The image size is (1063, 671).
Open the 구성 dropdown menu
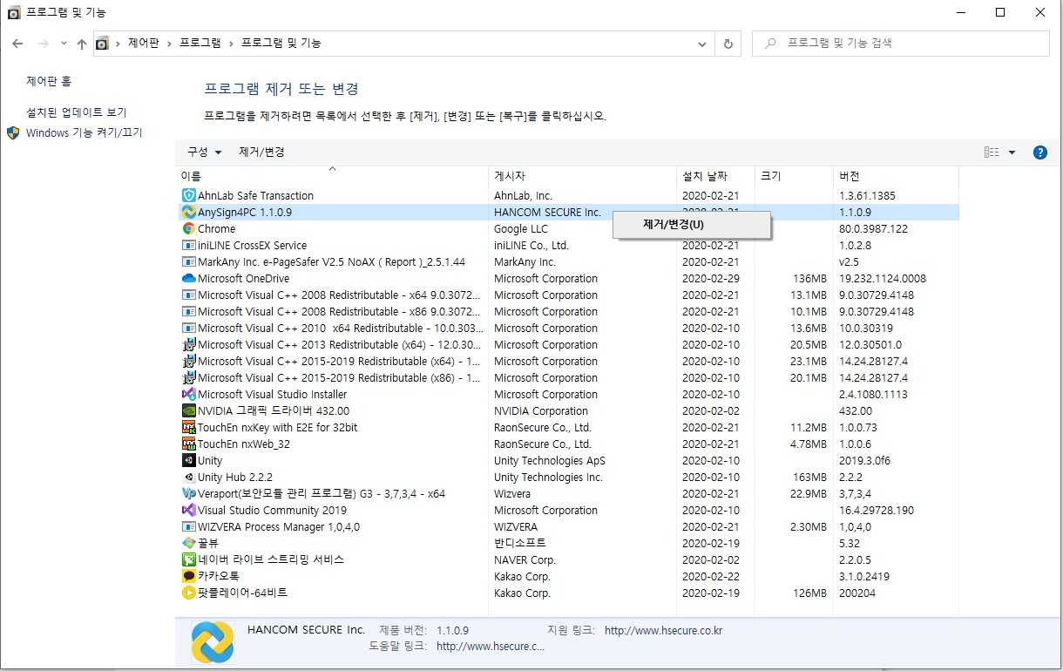[204, 152]
